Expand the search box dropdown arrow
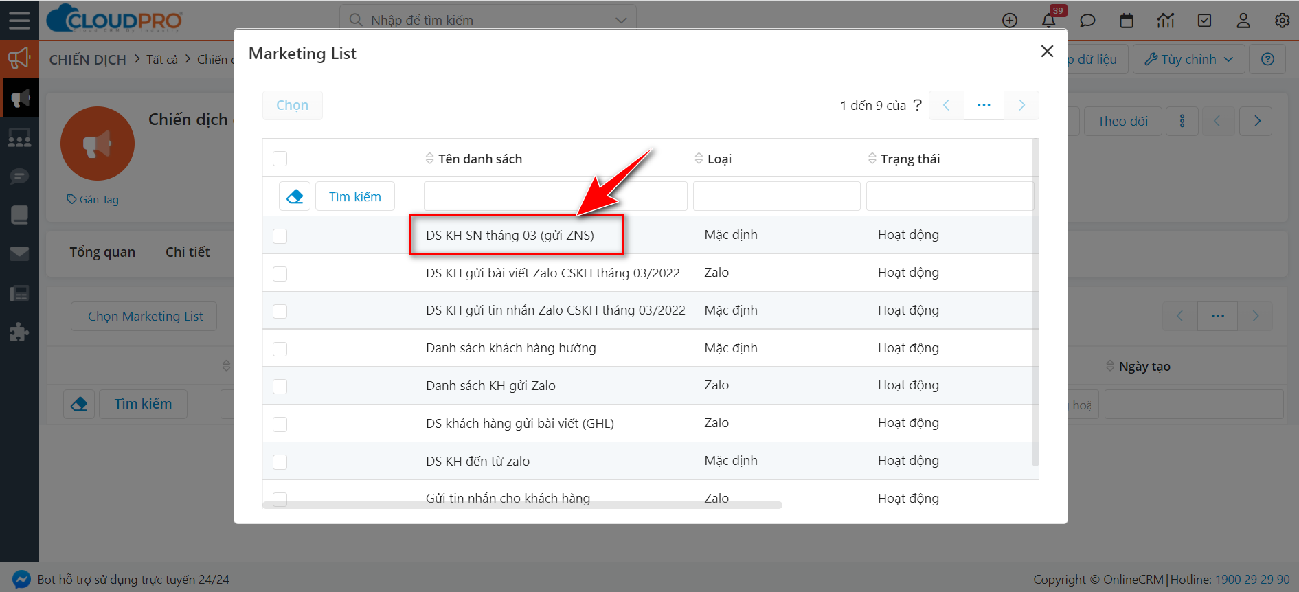The image size is (1299, 592). point(621,21)
